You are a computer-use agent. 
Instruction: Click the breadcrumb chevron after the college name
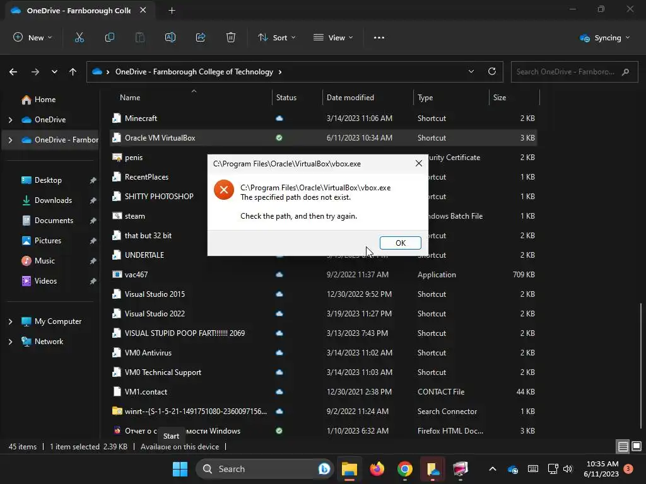pos(280,72)
